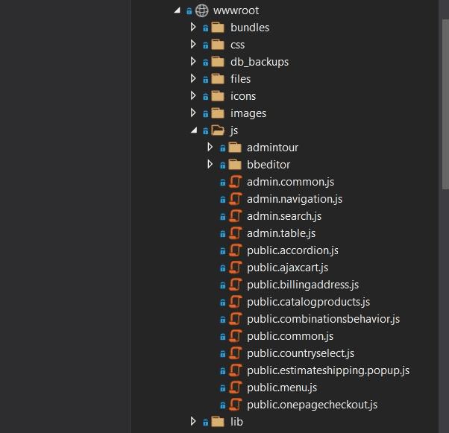Select the js folder label
The height and width of the screenshot is (433, 449).
(x=233, y=130)
